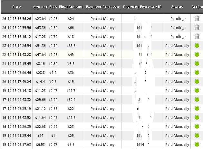Click green circle on 19-10-15 08:14:18 row
The width and height of the screenshot is (203, 150).
click(197, 91)
